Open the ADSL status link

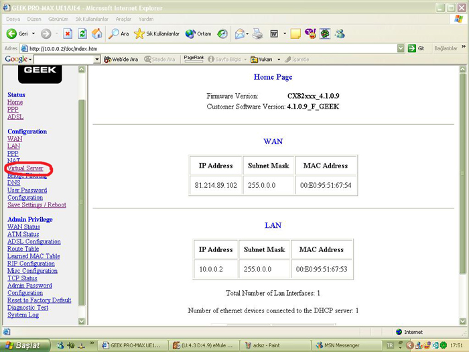15,117
